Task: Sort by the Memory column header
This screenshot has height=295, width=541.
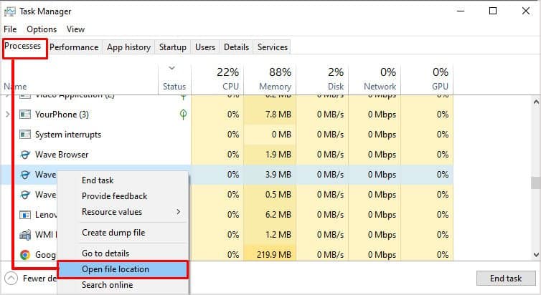Action: [270, 79]
